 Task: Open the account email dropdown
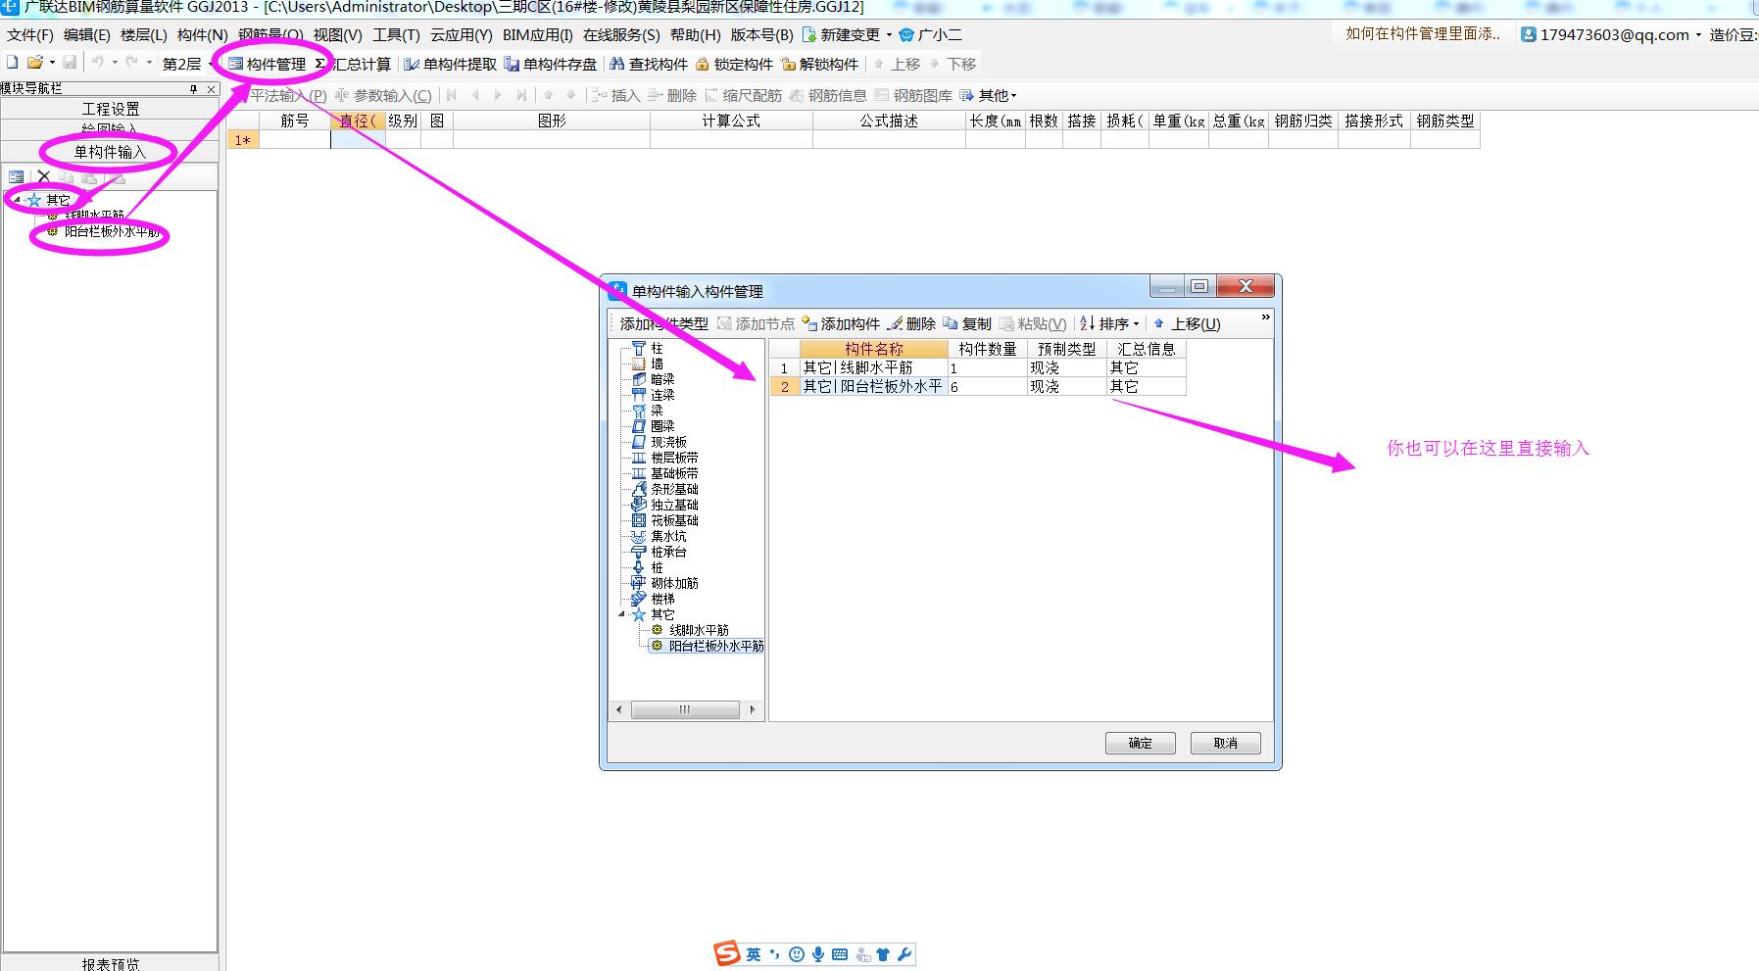[1697, 35]
